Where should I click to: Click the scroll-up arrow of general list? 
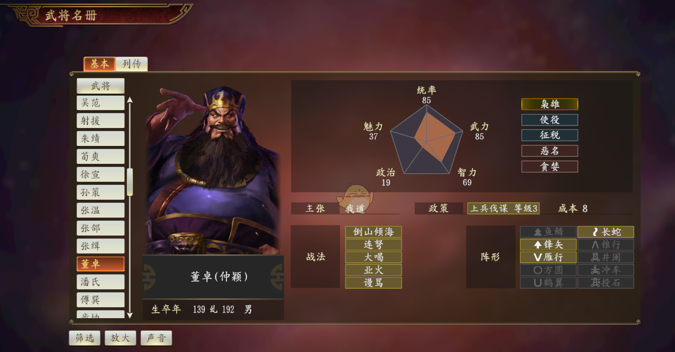[x=130, y=100]
